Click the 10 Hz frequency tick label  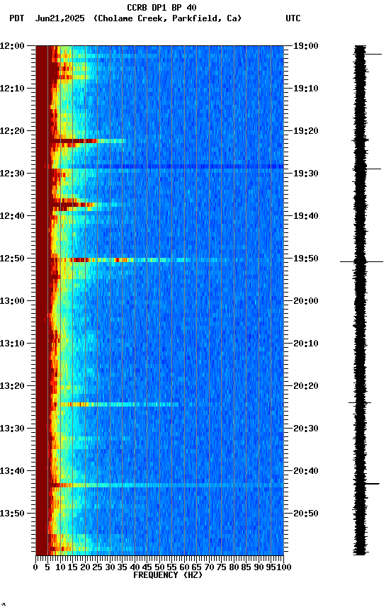pyautogui.click(x=60, y=567)
